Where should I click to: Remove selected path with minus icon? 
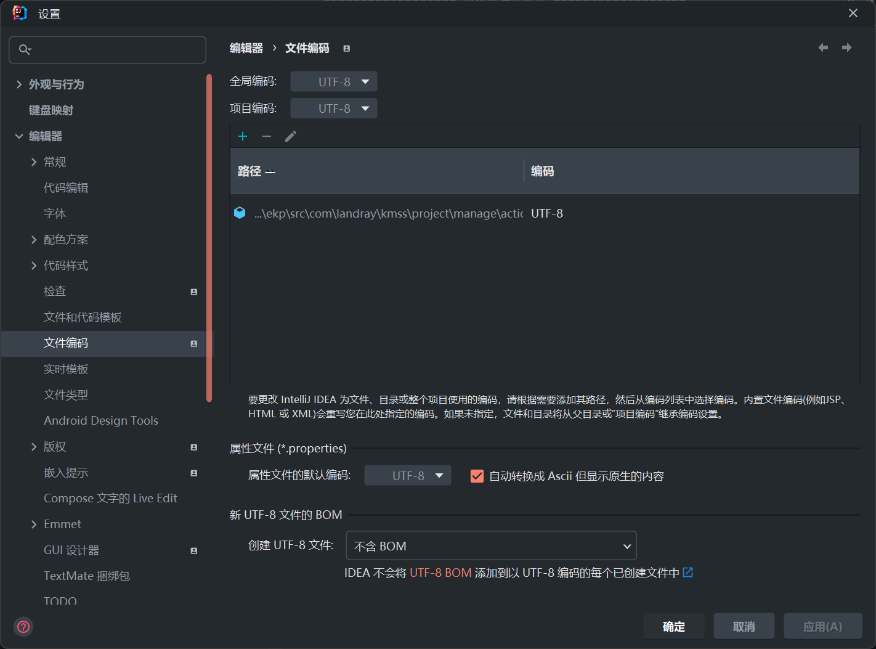click(x=267, y=136)
